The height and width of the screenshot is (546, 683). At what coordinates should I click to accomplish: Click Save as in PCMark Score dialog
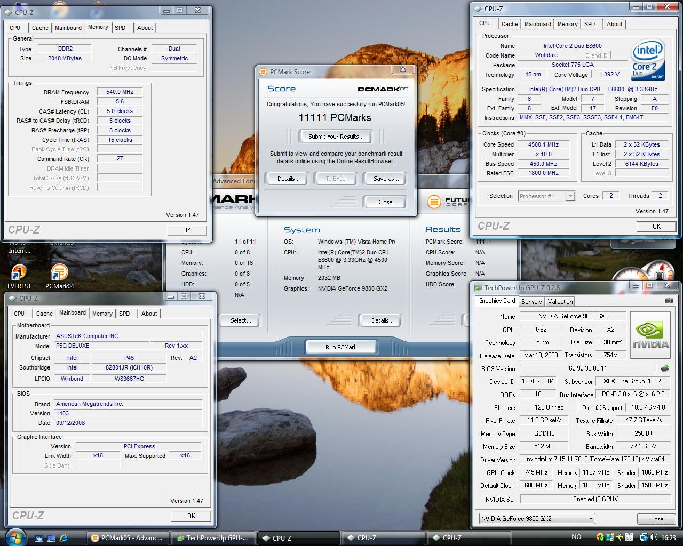[x=386, y=179]
